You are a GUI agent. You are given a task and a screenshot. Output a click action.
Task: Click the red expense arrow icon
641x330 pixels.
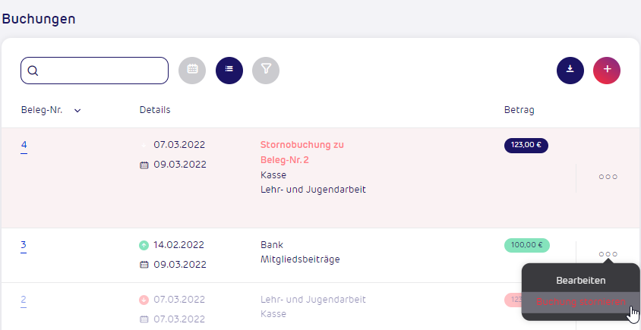[x=144, y=300]
